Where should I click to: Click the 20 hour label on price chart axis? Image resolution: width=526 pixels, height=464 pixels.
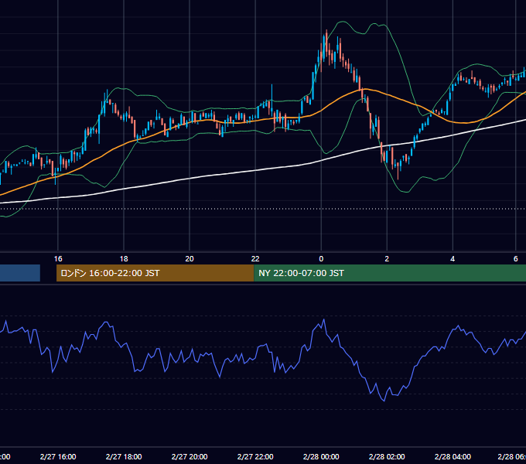(x=190, y=259)
